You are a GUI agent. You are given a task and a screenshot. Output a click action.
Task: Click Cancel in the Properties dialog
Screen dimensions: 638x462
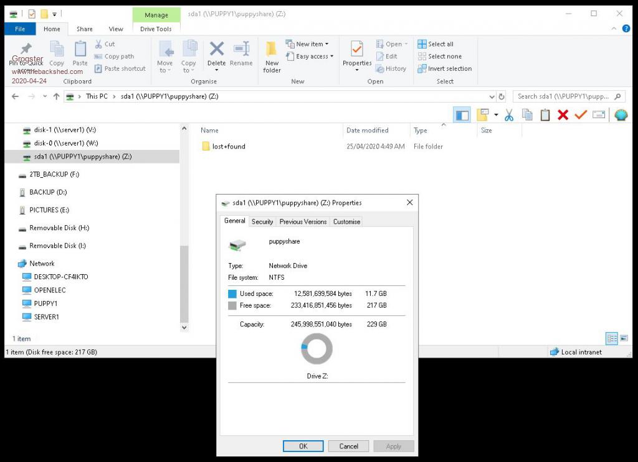tap(348, 446)
